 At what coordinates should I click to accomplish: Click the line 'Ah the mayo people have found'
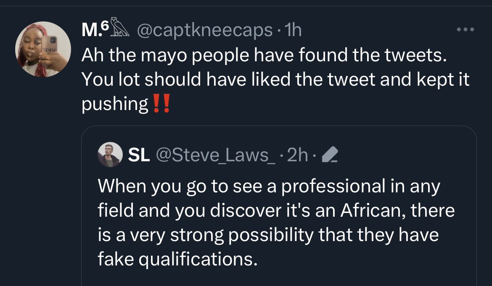click(263, 56)
